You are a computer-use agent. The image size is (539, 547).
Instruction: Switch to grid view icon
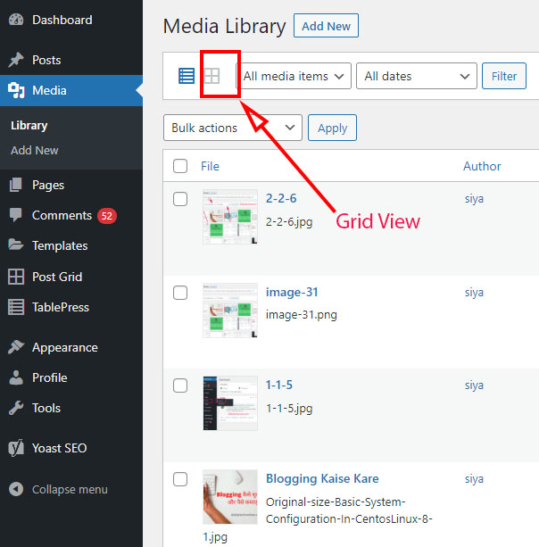[211, 76]
